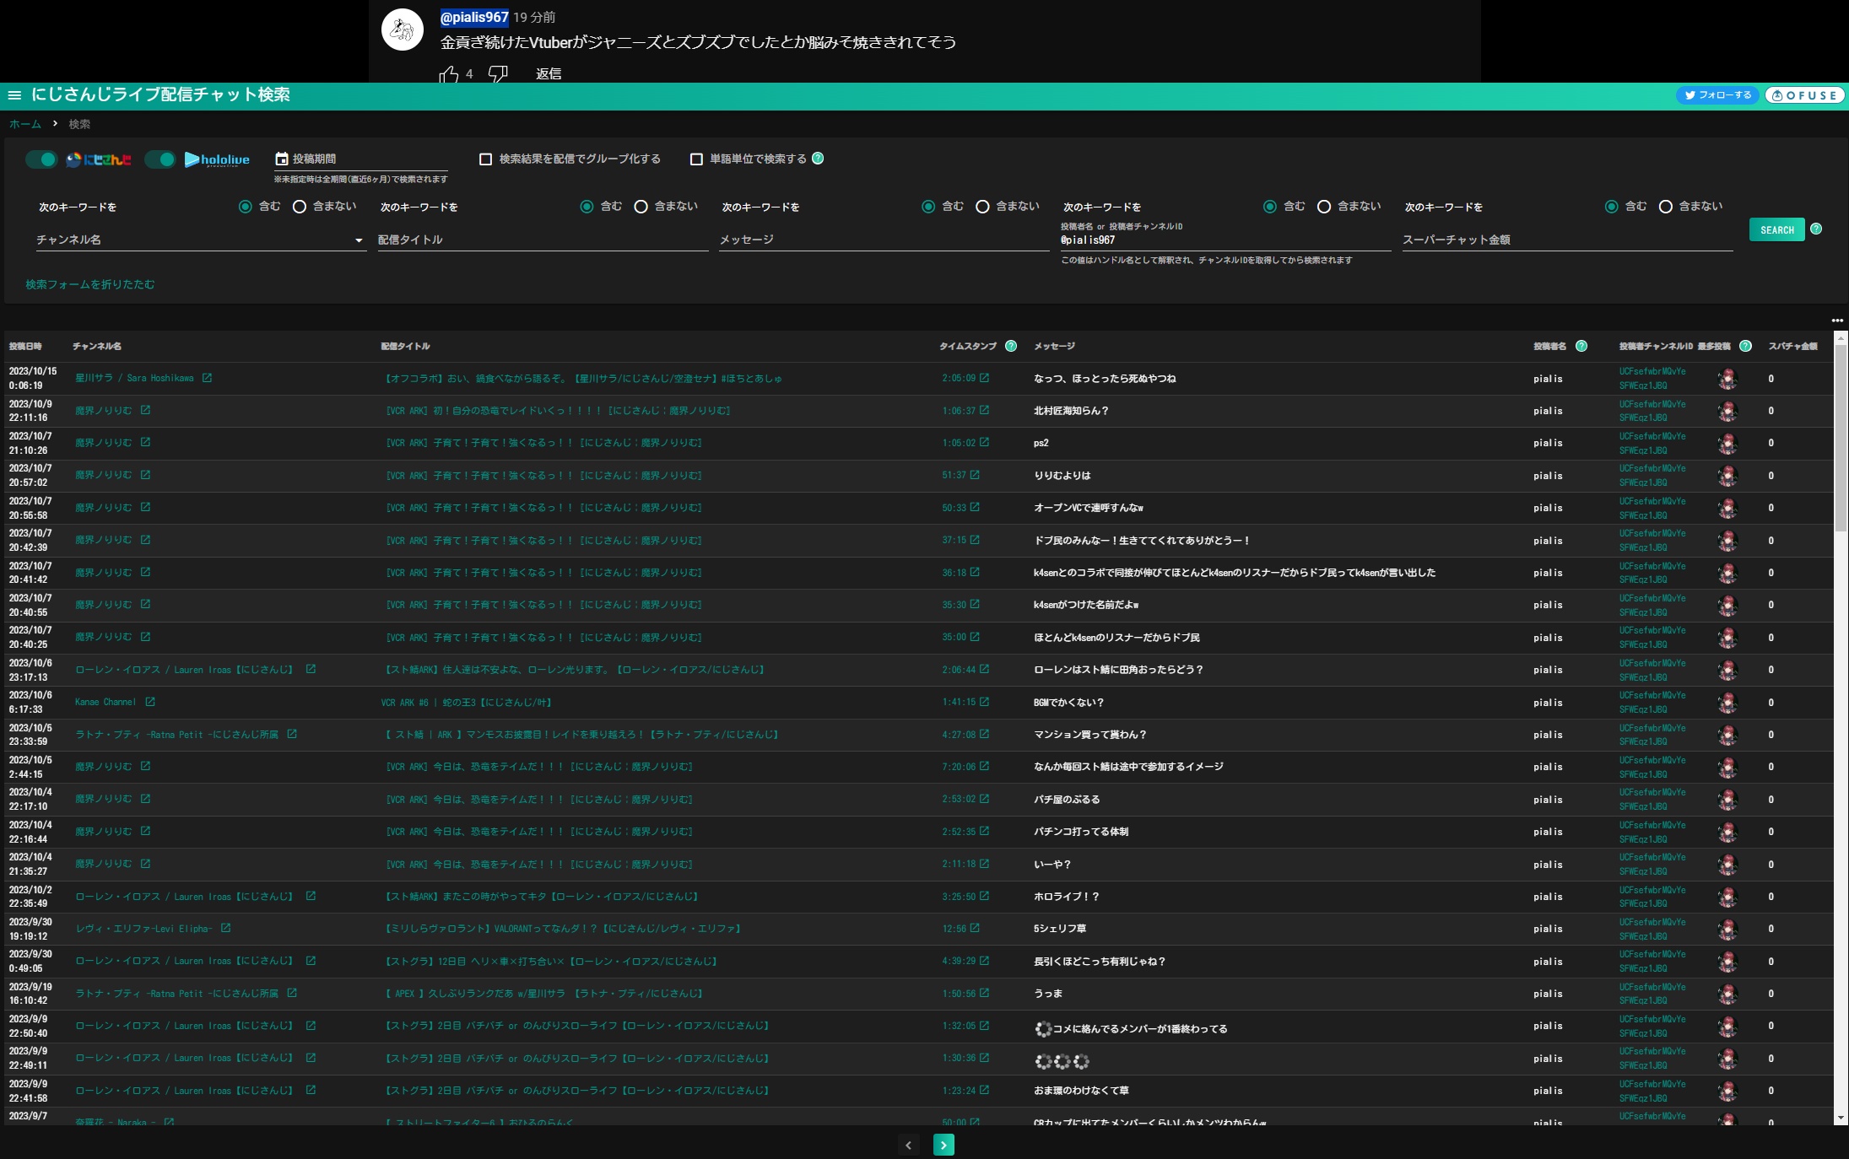Run the SEARCH button

click(1777, 229)
